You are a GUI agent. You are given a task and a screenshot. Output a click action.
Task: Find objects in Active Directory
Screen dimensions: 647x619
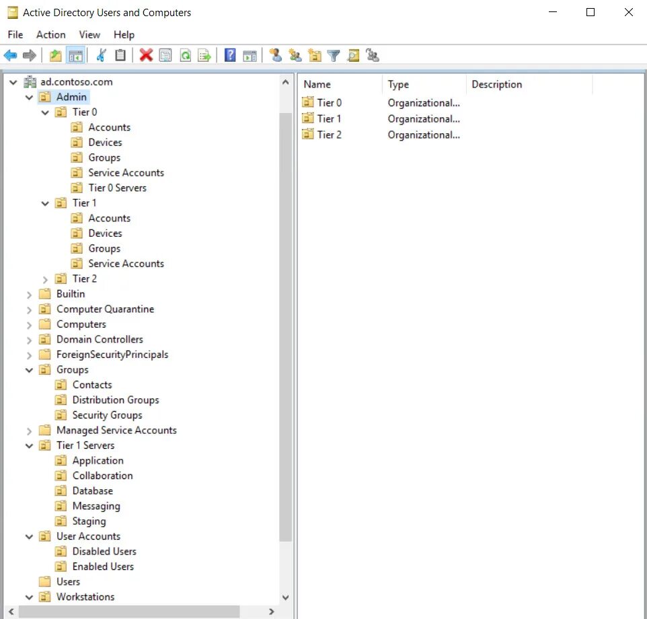tap(353, 55)
